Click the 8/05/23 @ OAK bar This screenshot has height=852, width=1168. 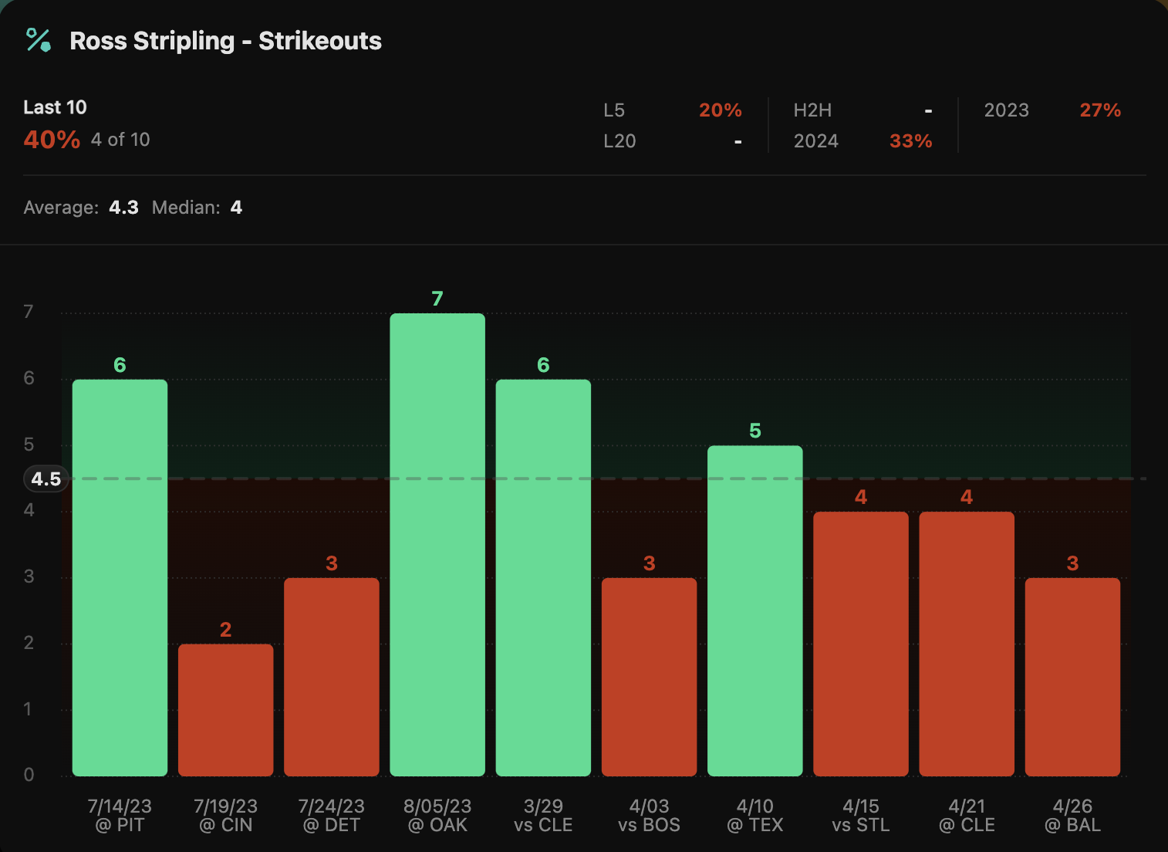[x=437, y=544]
